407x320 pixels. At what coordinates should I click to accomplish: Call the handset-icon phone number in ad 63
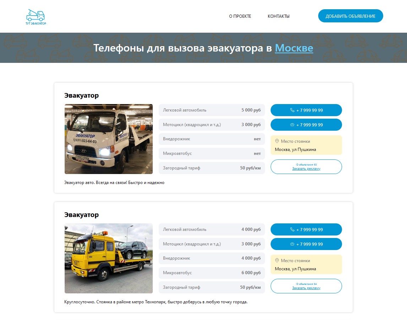pyautogui.click(x=306, y=110)
